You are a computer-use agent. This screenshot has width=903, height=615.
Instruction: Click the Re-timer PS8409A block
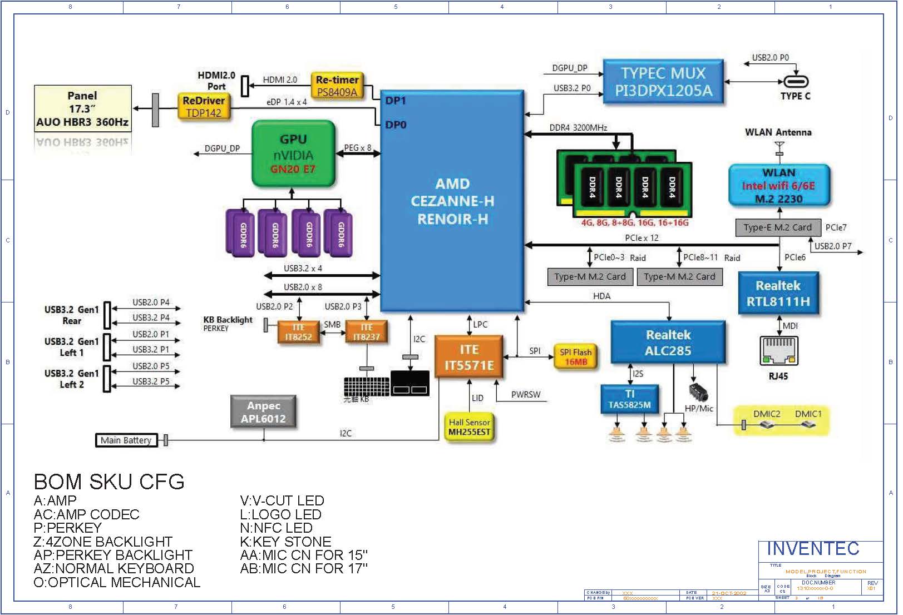coord(337,86)
